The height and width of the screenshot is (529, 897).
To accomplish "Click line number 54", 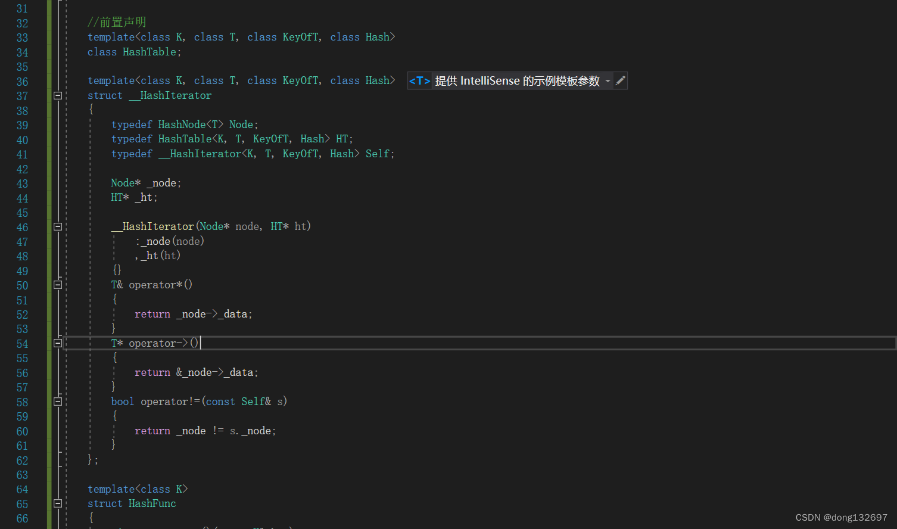I will (22, 344).
